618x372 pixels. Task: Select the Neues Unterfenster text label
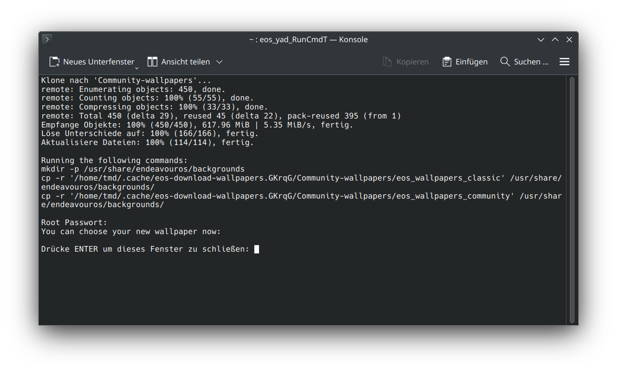pyautogui.click(x=99, y=62)
